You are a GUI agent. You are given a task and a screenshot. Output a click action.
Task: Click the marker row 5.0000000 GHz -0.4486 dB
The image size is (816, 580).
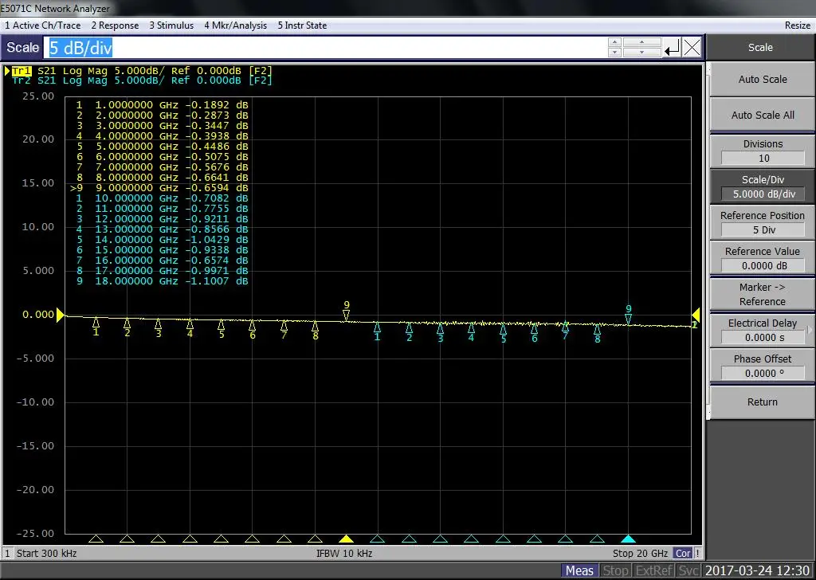162,147
